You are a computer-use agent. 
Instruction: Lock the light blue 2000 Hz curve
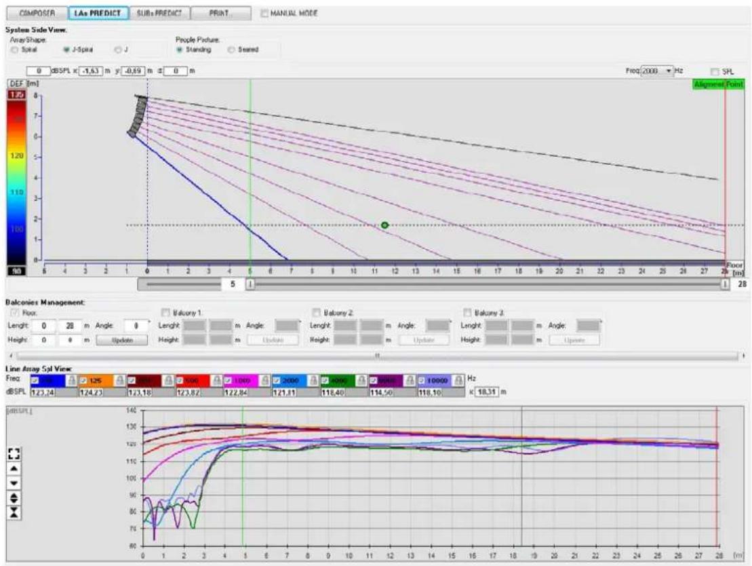(314, 381)
